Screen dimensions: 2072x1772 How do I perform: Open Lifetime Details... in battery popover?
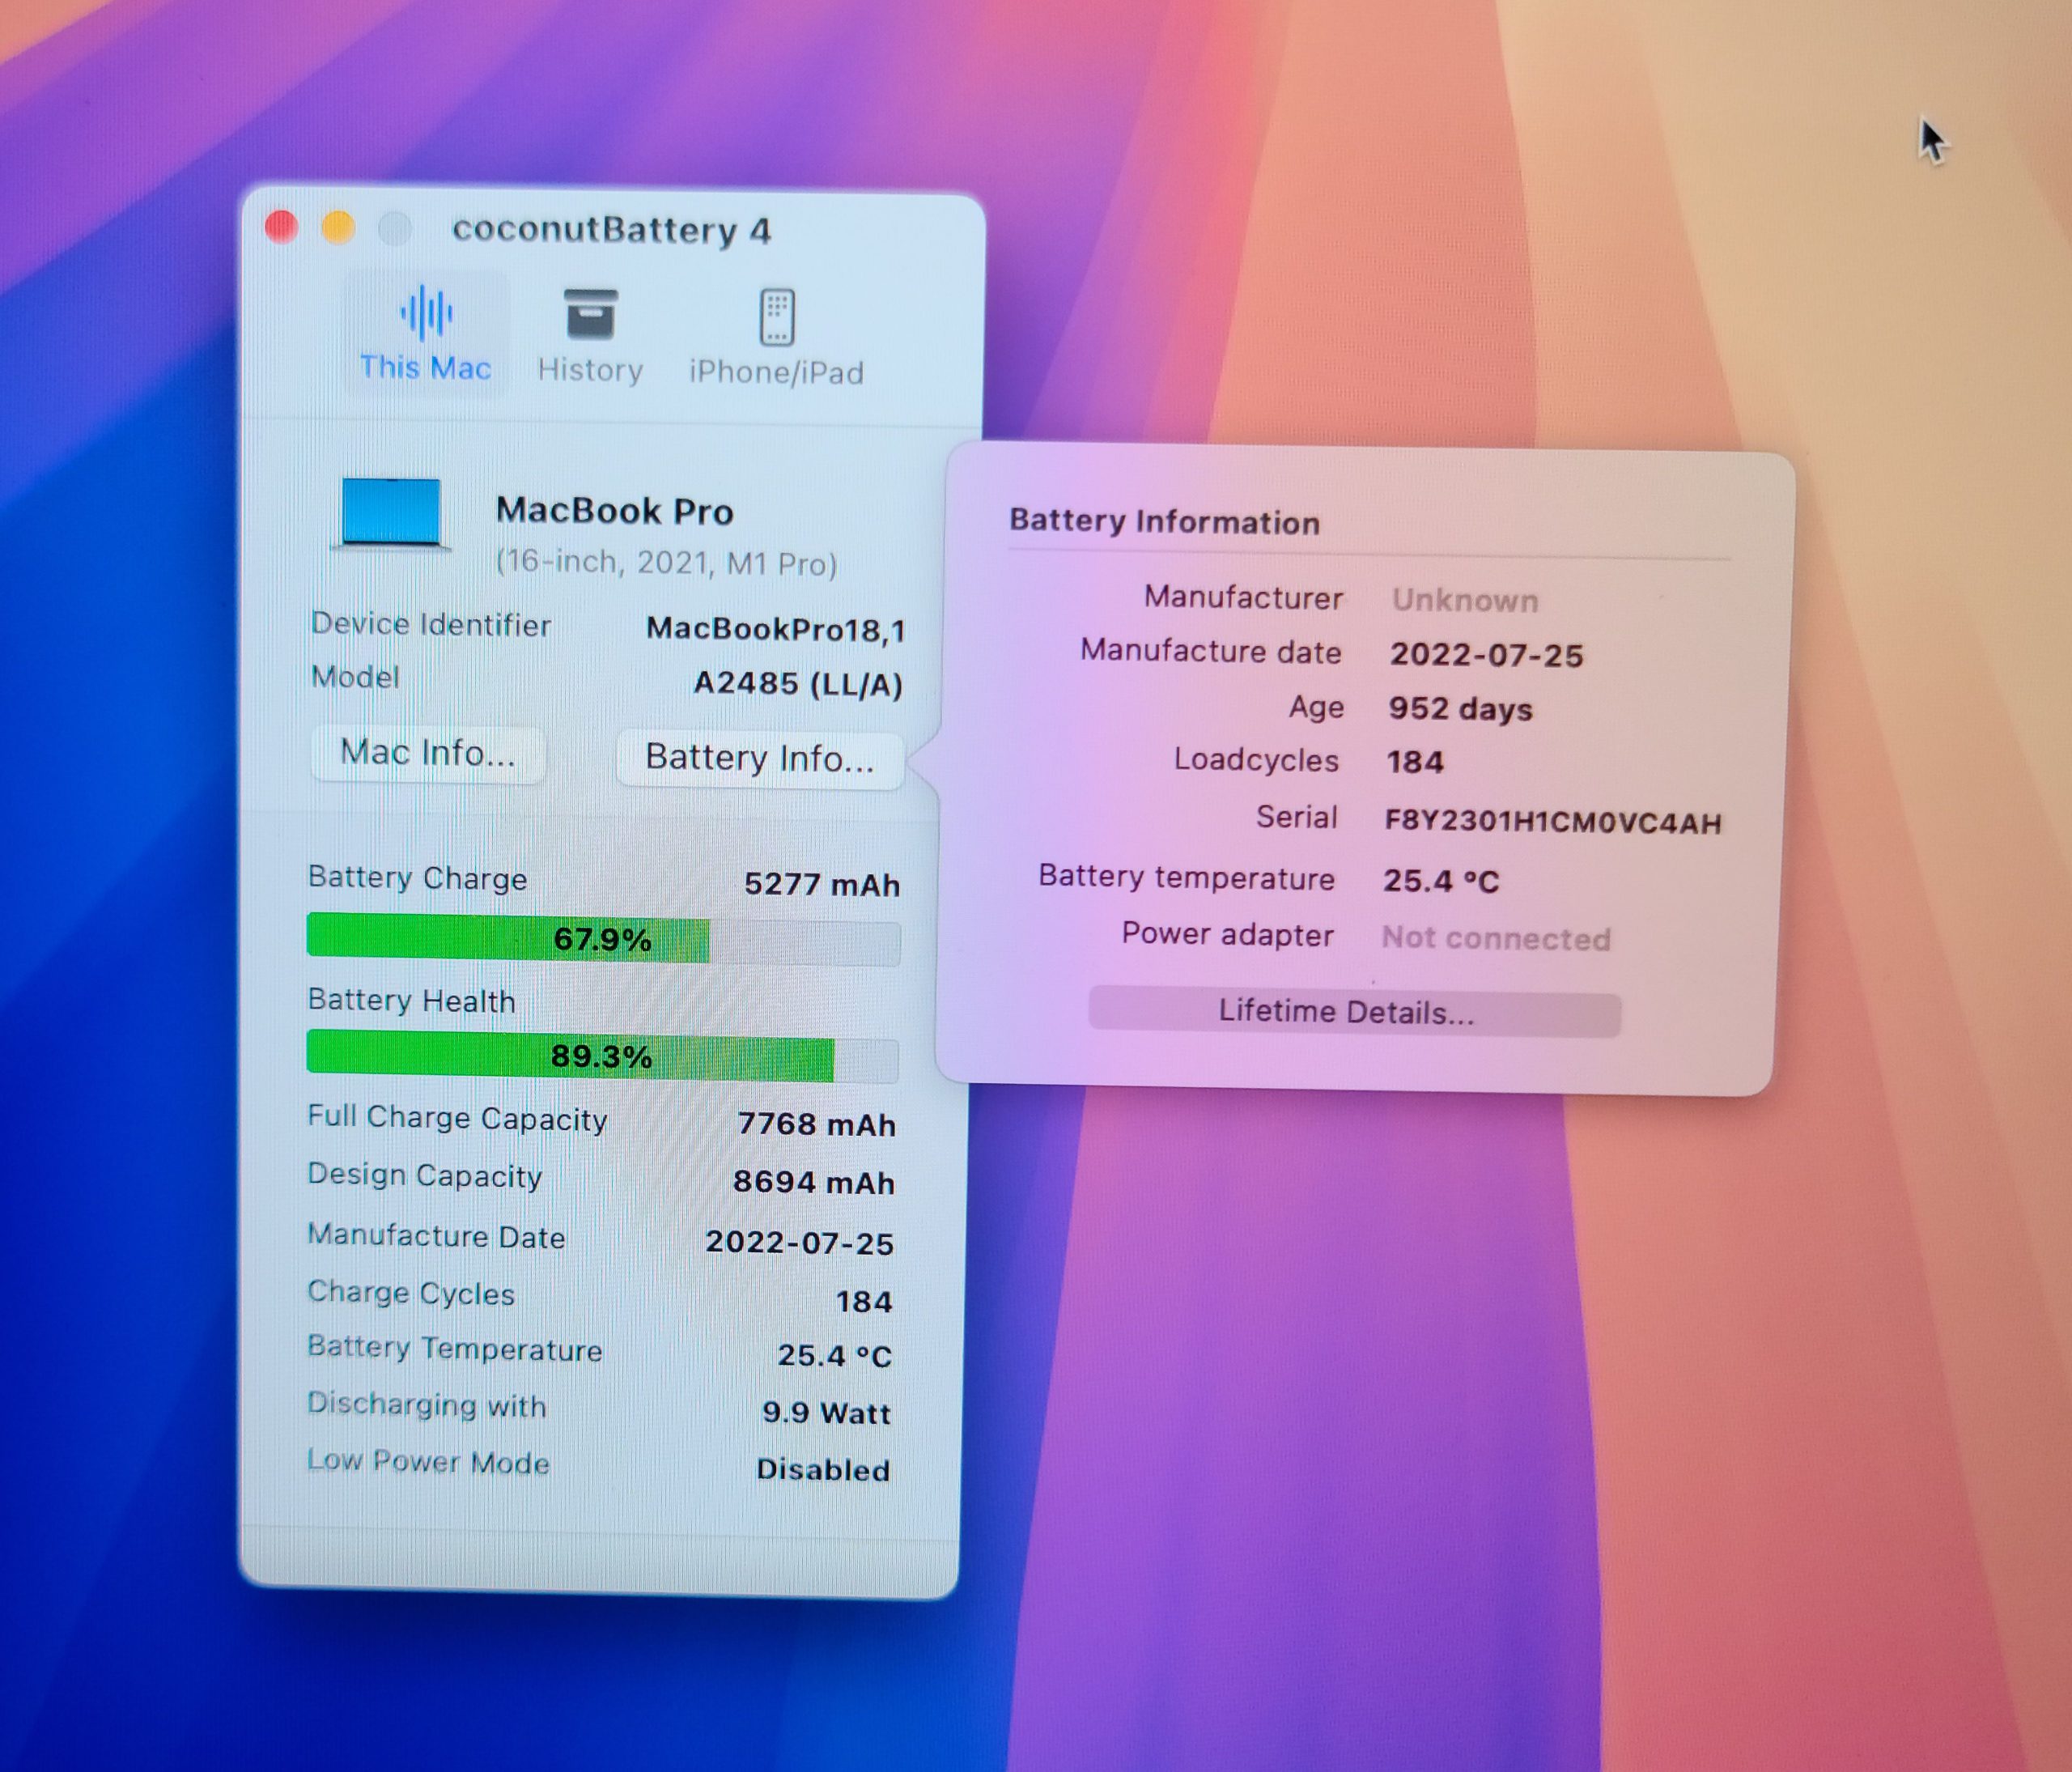tap(1346, 1012)
